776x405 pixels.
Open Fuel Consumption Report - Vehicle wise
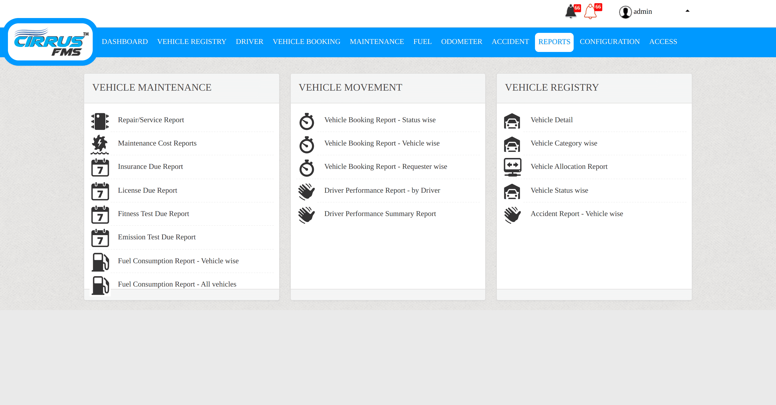coord(178,261)
